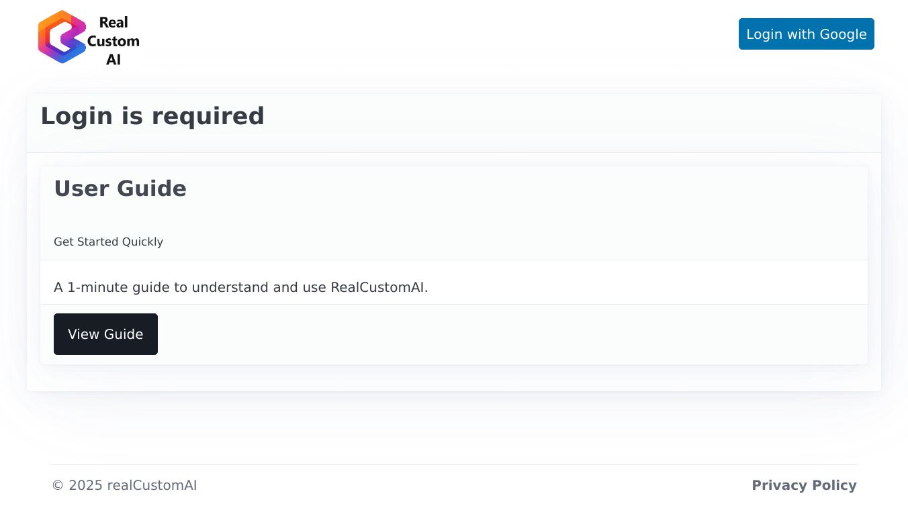
Task: Click the "AI" text under the logo name
Action: coord(113,60)
